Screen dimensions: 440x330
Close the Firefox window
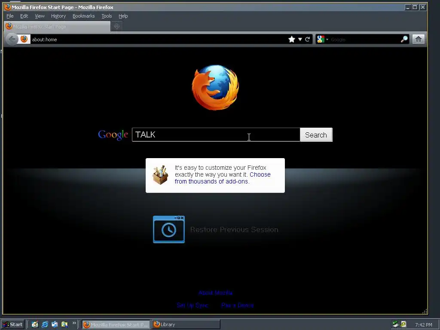(x=423, y=7)
